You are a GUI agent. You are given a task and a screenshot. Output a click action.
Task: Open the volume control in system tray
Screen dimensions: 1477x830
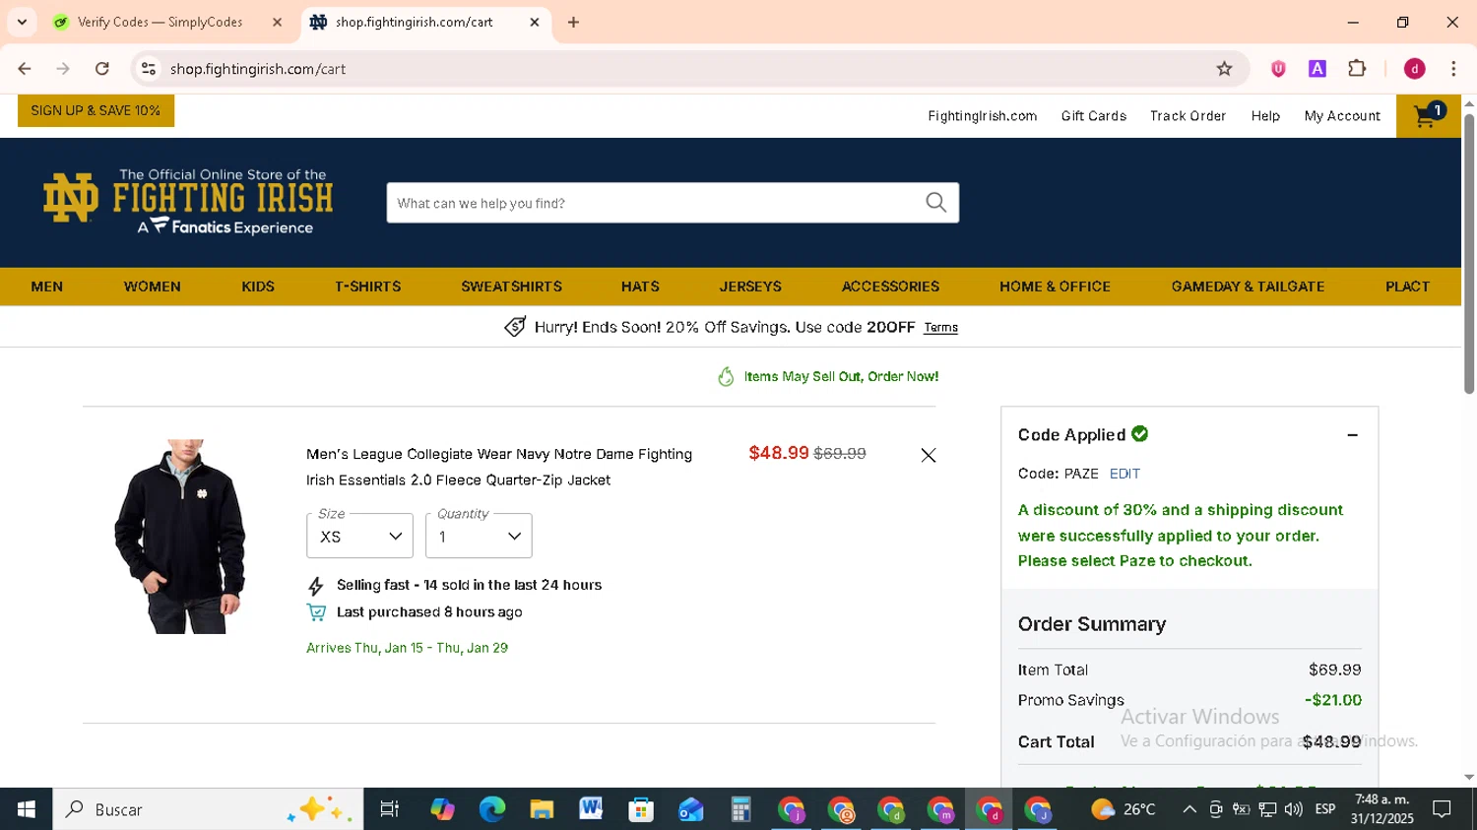pos(1293,809)
